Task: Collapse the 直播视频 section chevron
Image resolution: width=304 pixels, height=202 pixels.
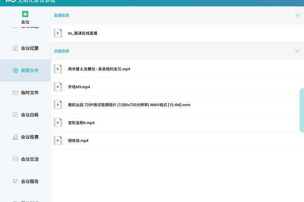Action: tap(297, 15)
